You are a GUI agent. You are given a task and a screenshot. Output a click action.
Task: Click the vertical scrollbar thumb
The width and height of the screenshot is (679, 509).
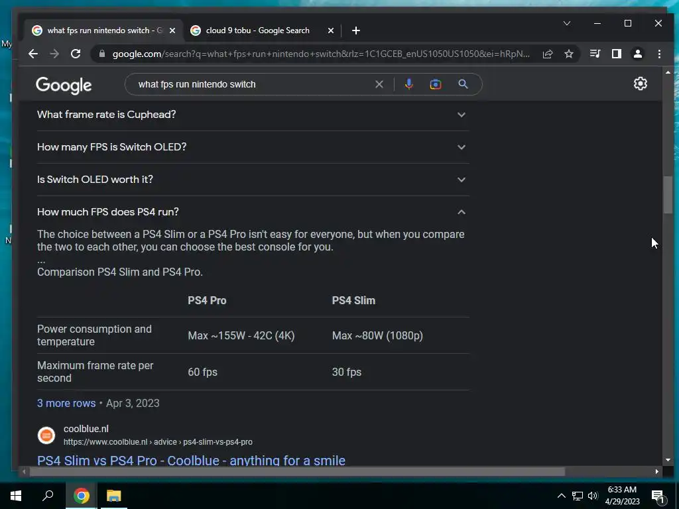668,194
